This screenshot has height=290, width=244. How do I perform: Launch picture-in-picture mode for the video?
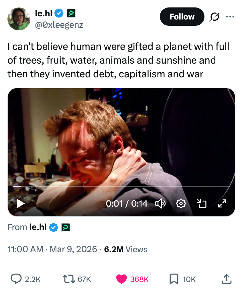tap(201, 203)
